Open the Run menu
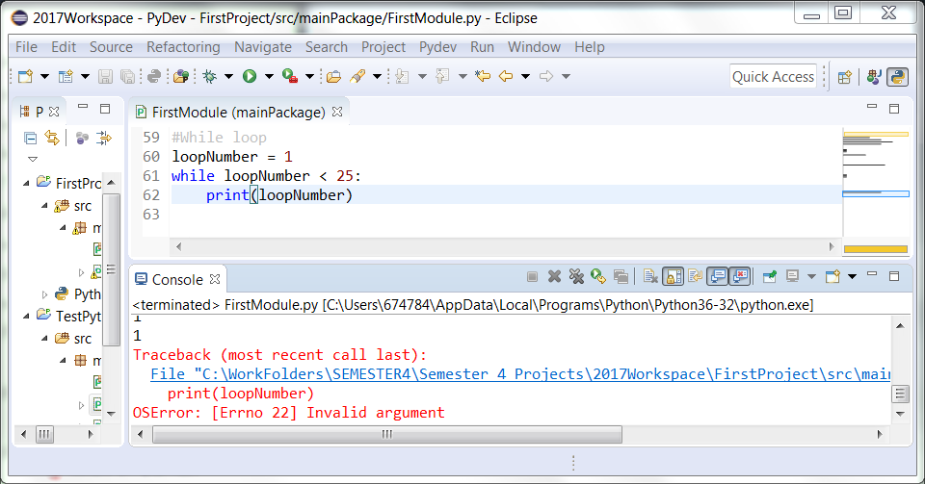This screenshot has height=484, width=925. tap(482, 47)
